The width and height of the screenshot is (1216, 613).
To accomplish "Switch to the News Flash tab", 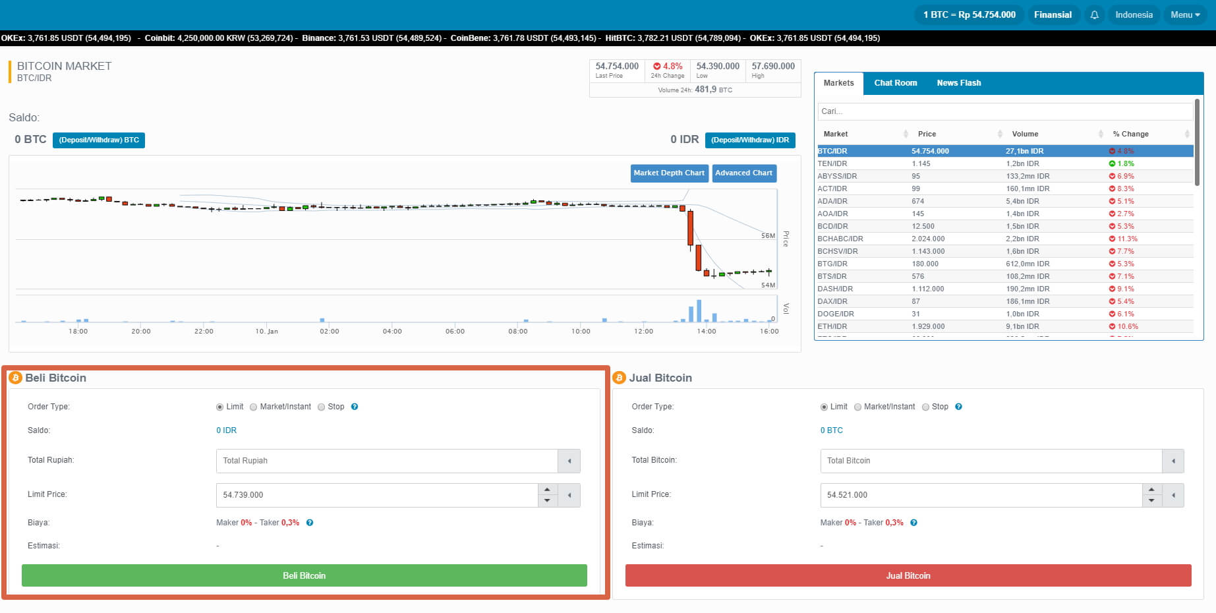I will (959, 83).
